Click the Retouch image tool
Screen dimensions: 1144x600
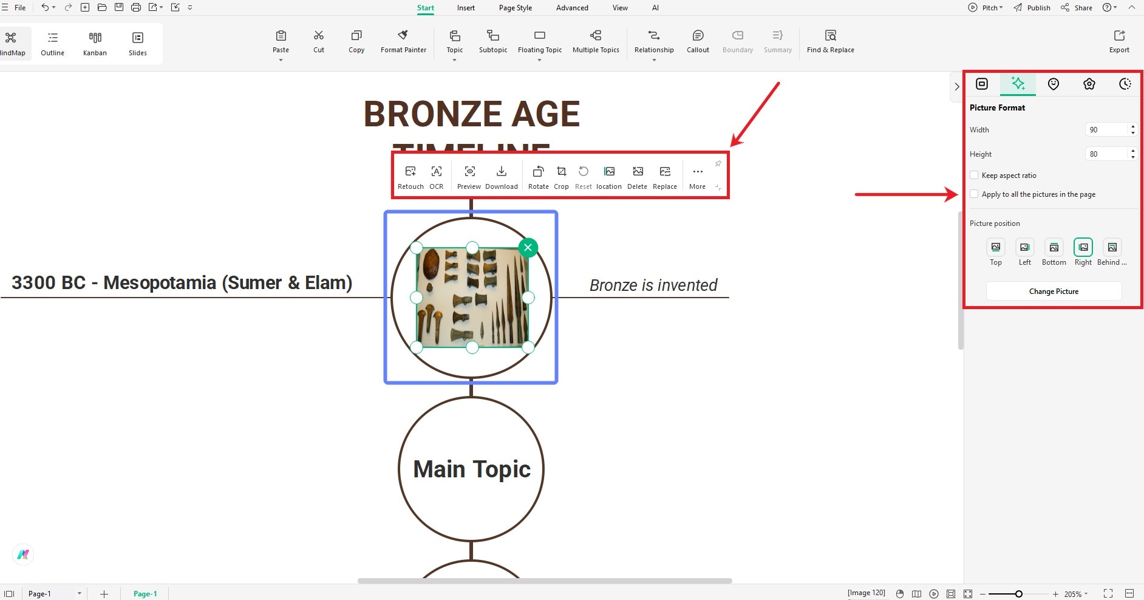click(410, 177)
